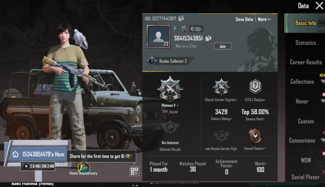This screenshot has width=325, height=187.
Task: Open Classic Career Highest emblem
Action: 221,87
